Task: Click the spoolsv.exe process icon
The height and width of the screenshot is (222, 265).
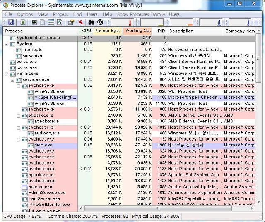Action: coord(24,176)
